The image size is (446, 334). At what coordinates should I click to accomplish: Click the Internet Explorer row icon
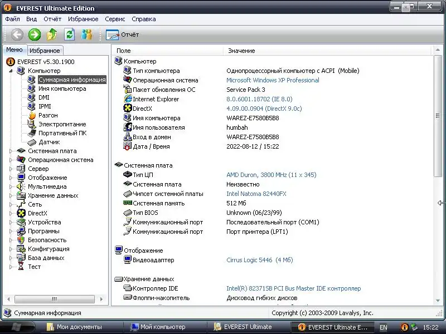coord(128,99)
